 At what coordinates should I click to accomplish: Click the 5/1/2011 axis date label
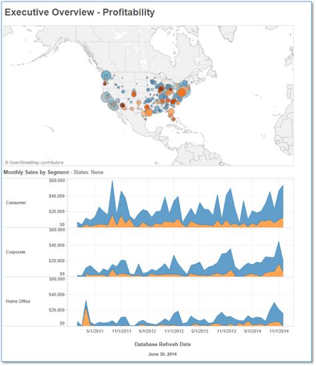95,331
